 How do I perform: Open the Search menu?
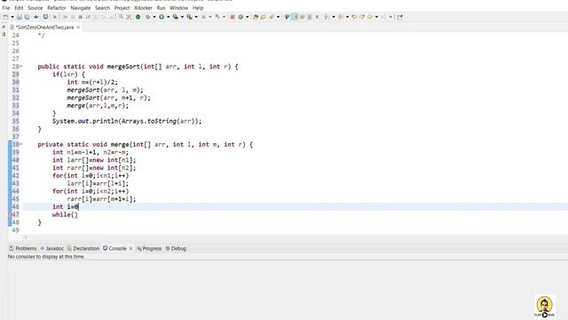click(103, 8)
